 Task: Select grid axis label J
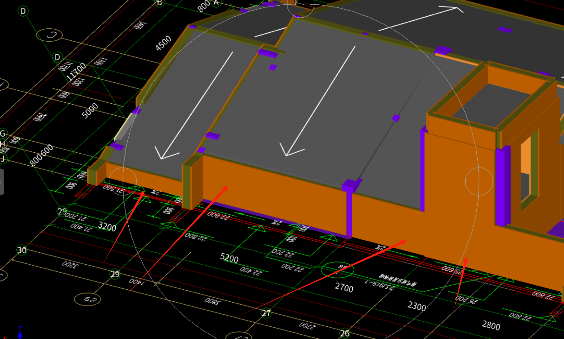click(x=2, y=159)
